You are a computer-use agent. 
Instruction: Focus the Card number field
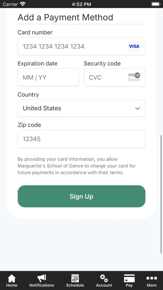tap(81, 46)
